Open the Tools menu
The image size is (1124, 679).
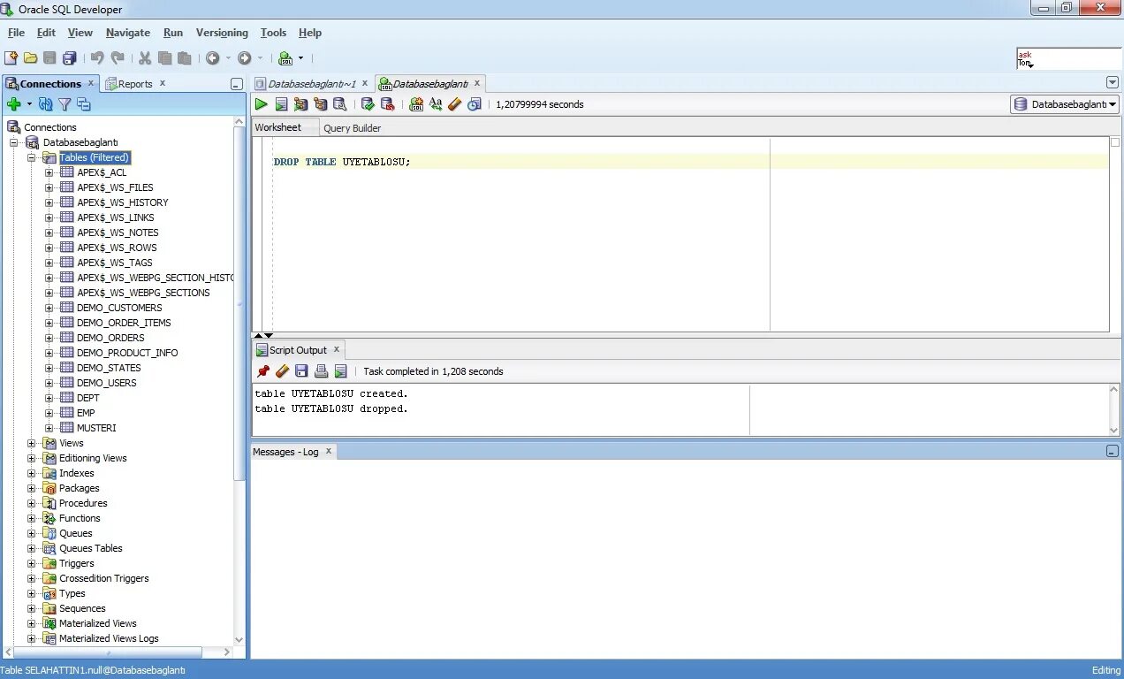coord(273,33)
